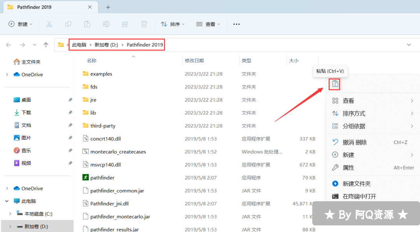Click the Paste clipboard icon in toolbar

pos(87,24)
